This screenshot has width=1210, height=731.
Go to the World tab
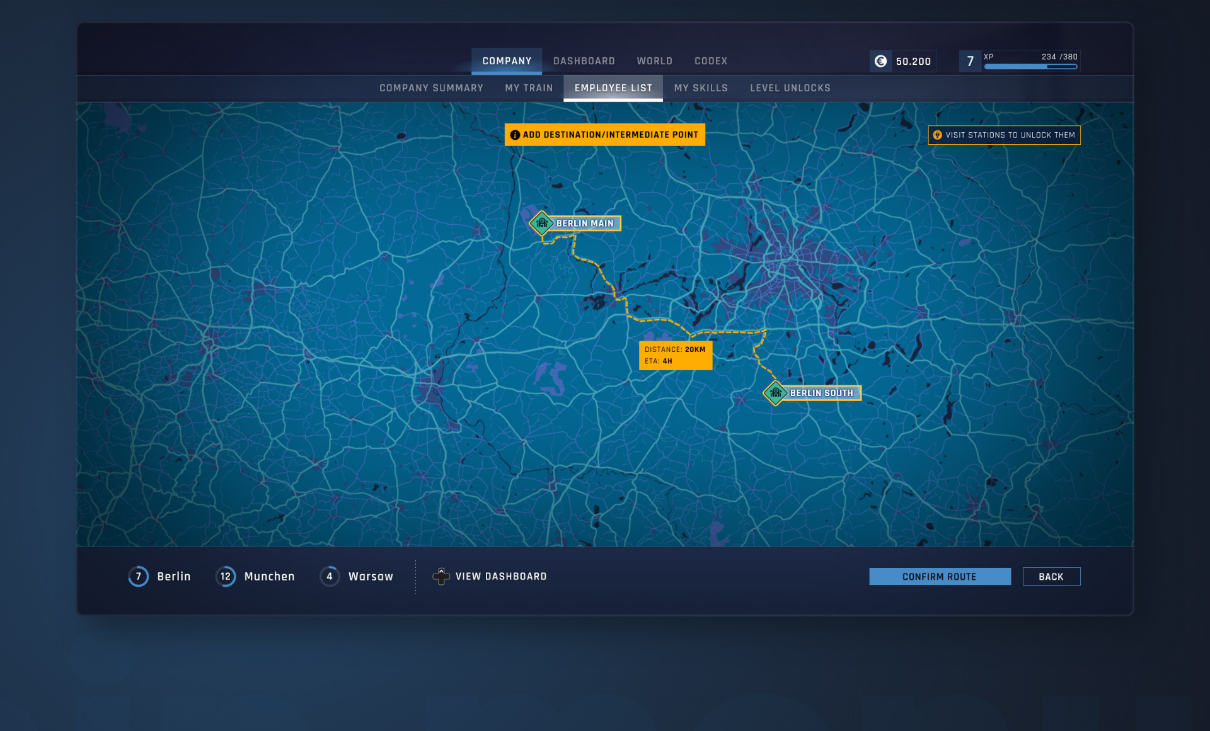[654, 61]
